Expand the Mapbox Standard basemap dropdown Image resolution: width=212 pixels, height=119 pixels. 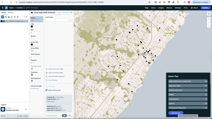click(x=26, y=109)
